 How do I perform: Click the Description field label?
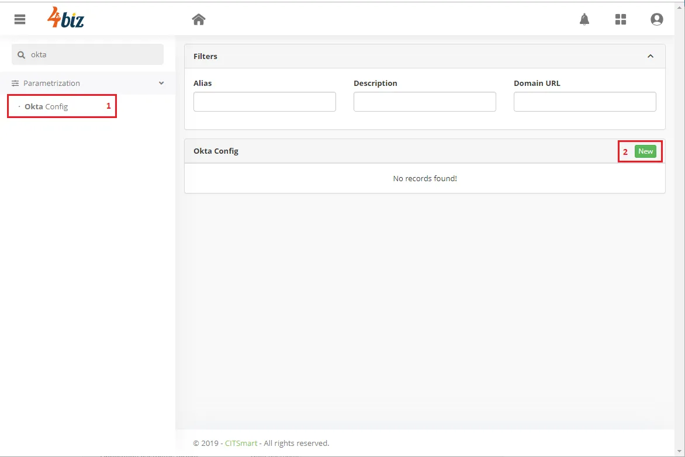coord(375,83)
